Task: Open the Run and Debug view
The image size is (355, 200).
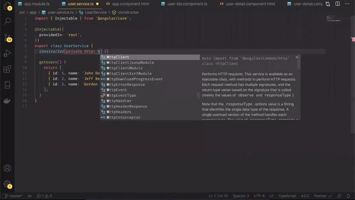Action: pyautogui.click(x=7, y=53)
